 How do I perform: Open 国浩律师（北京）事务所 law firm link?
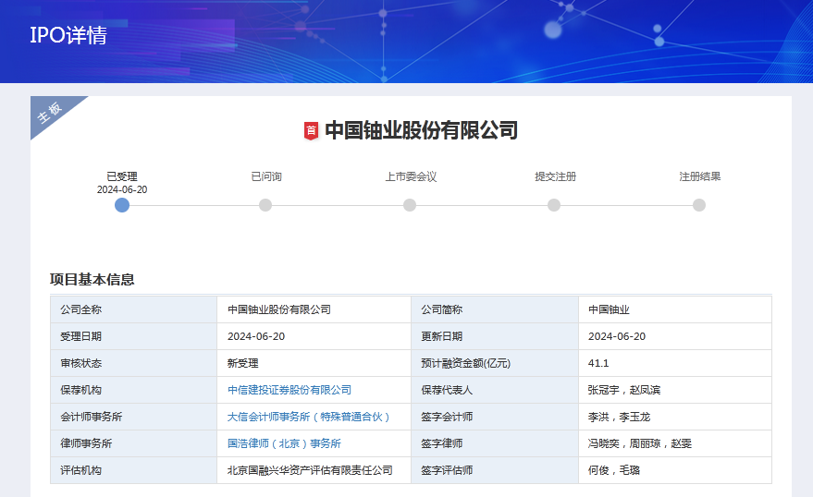284,443
